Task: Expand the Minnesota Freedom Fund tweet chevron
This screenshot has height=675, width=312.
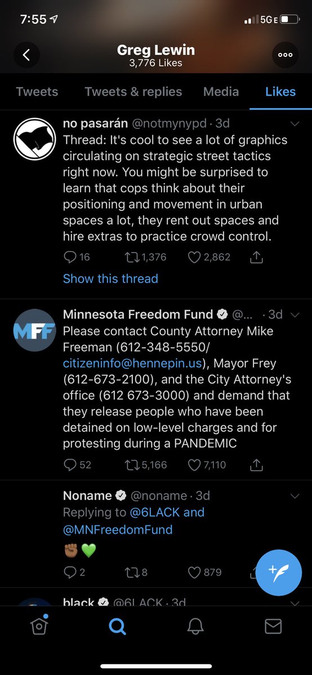Action: [x=295, y=315]
